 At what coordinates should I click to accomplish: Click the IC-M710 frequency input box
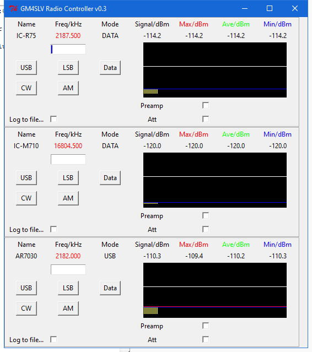click(68, 159)
